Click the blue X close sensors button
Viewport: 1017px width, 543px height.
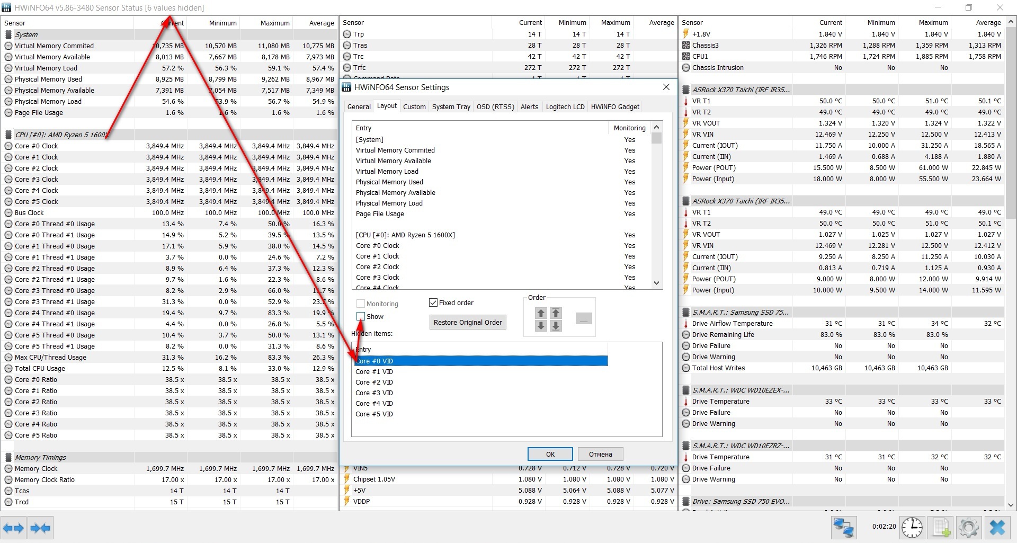(997, 528)
